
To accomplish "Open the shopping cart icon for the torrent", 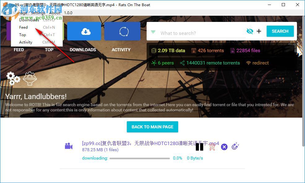I will coord(212,147).
